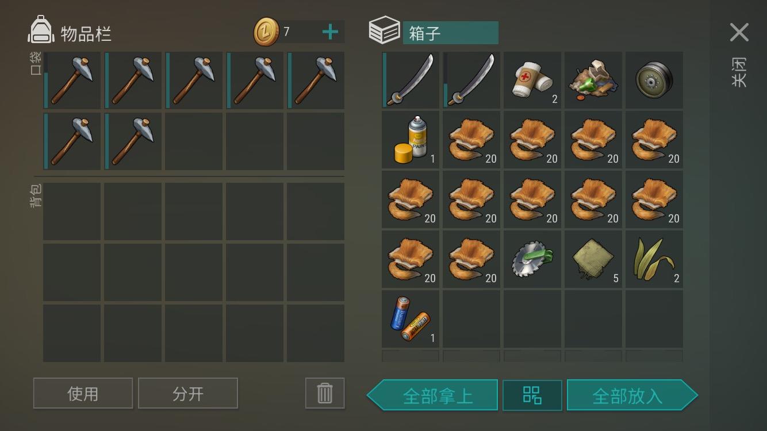Image resolution: width=767 pixels, height=431 pixels.
Task: Edit the 箱子 chest name field
Action: tap(450, 33)
